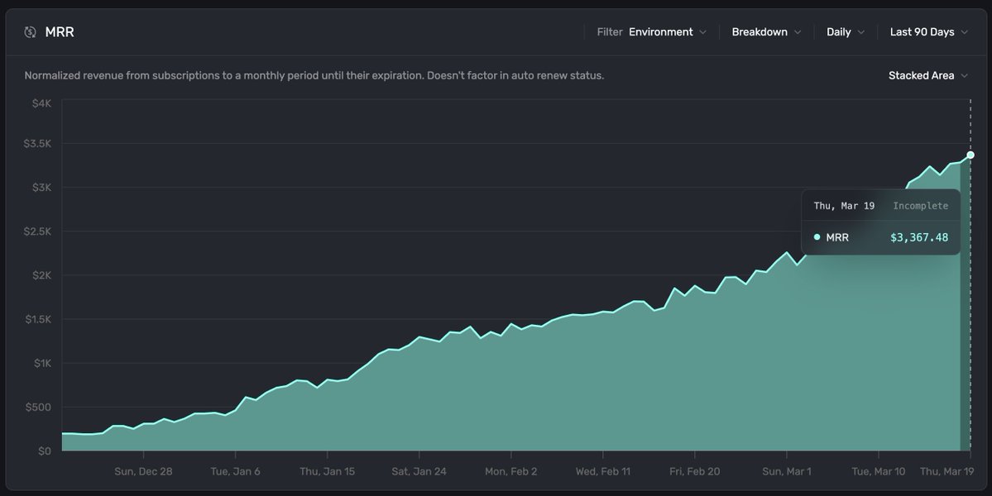This screenshot has width=992, height=496.
Task: Click the Incomplete label in tooltip
Action: pyautogui.click(x=921, y=206)
